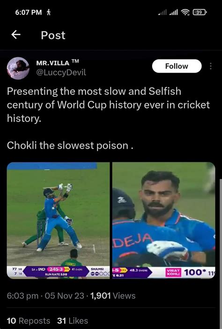Follow the MR.VILLA account
Image resolution: width=222 pixels, height=329 pixels.
point(177,66)
